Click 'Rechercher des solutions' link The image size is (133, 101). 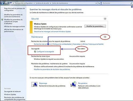[x=43, y=44]
